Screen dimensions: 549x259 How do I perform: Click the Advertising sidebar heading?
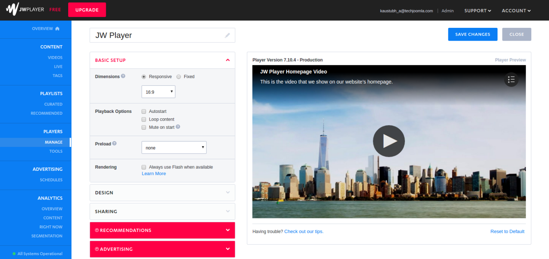47,169
